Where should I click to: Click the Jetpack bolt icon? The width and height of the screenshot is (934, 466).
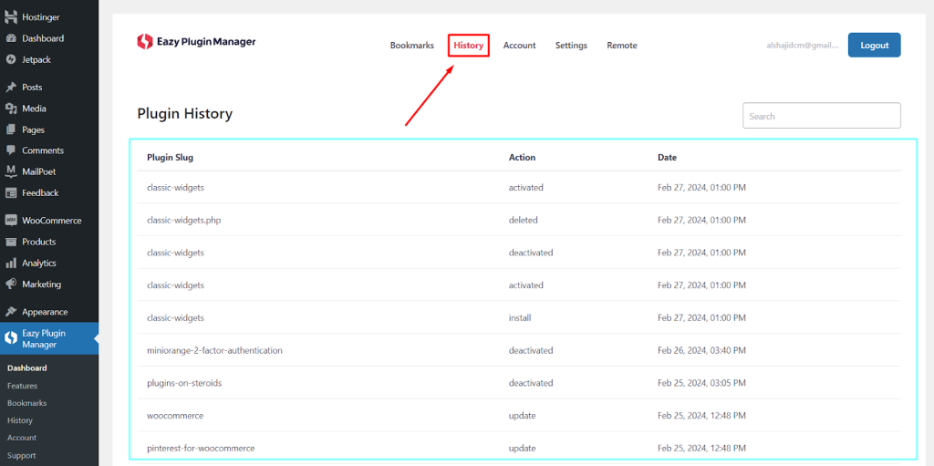[x=11, y=59]
